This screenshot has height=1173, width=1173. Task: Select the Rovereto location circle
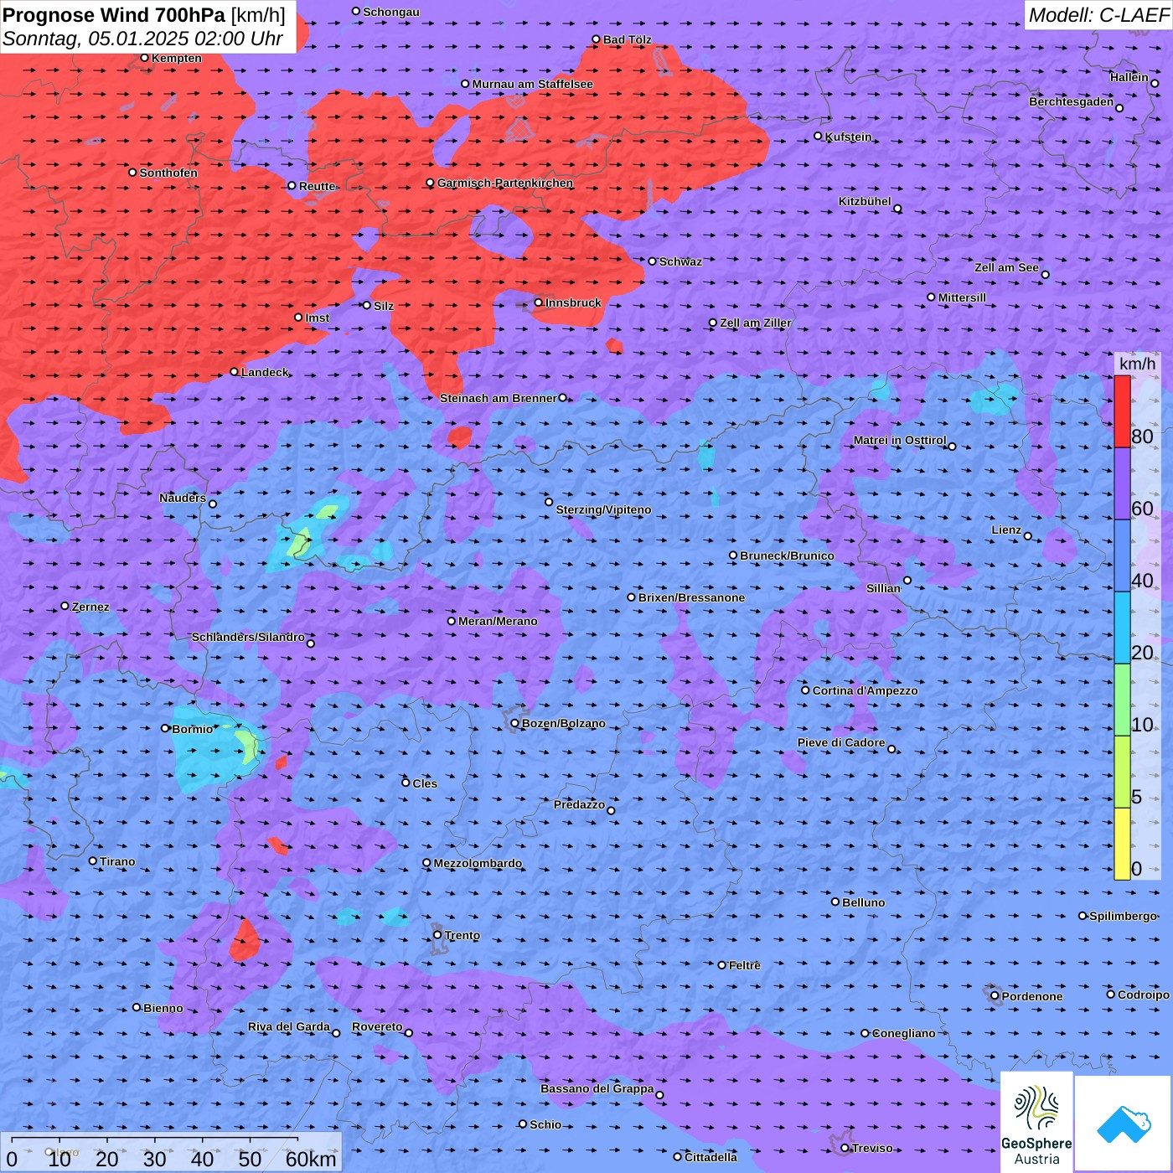point(409,1032)
